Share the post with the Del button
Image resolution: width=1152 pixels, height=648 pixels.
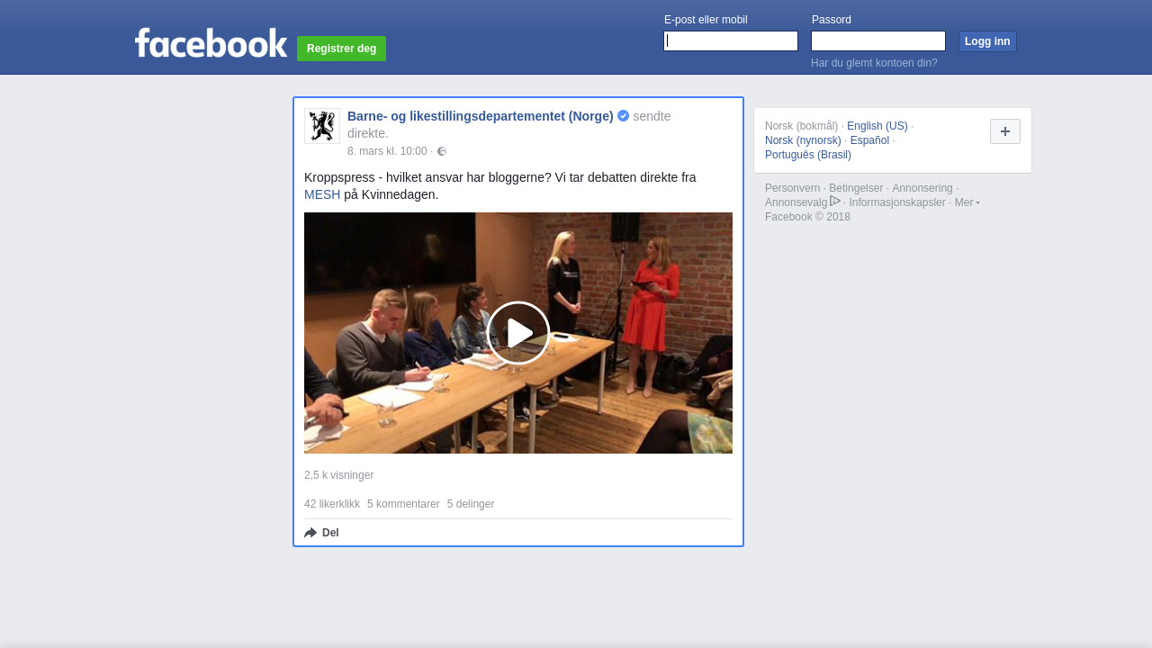coord(321,533)
